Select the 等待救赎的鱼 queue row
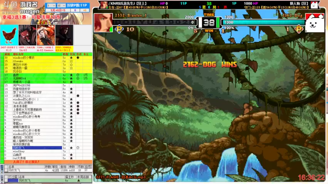The width and height of the screenshot is (328, 184). (x=48, y=144)
